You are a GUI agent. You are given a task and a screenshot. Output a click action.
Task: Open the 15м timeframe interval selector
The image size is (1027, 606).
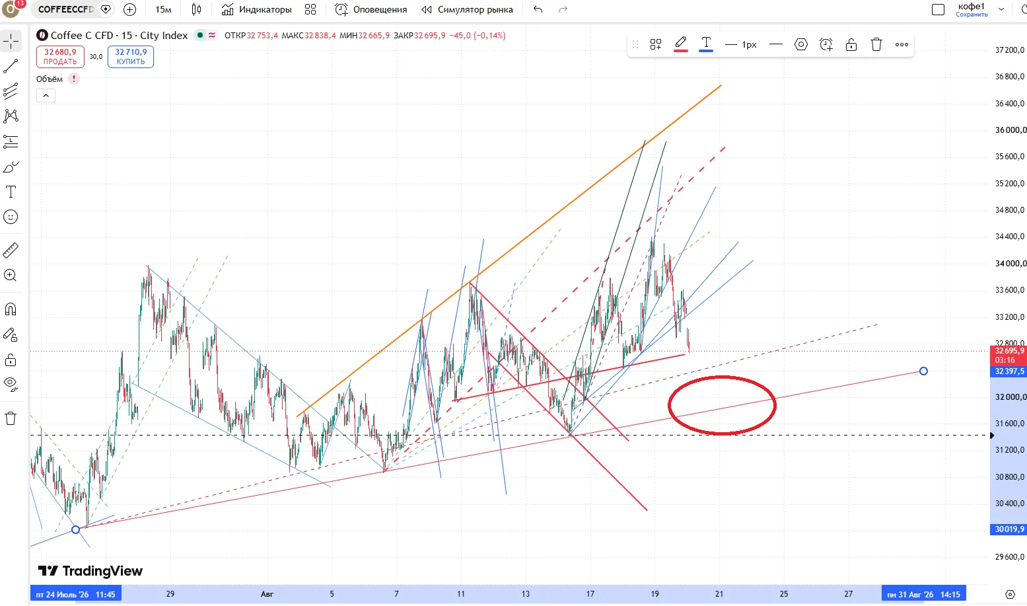[x=163, y=9]
